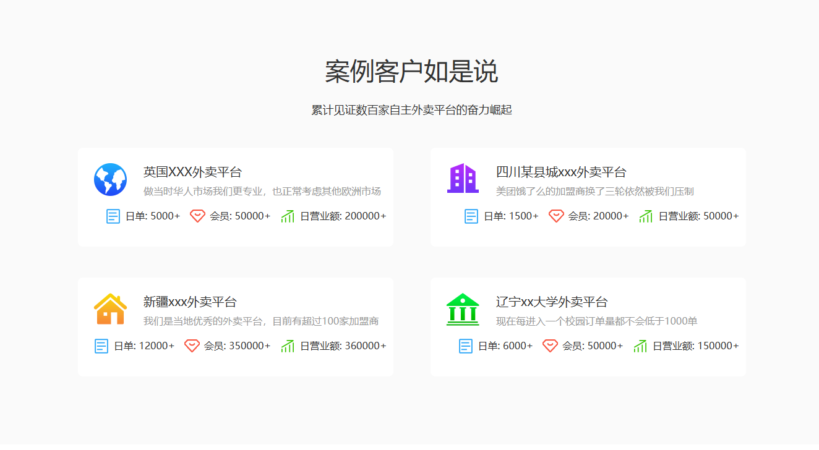Click the 日营业额: 150000+ statistic text

[x=695, y=346]
